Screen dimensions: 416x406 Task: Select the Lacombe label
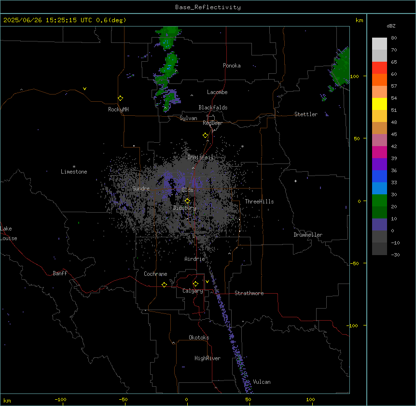click(217, 92)
